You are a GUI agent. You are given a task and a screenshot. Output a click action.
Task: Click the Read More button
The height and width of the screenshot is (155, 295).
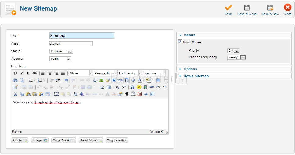[x=91, y=140]
